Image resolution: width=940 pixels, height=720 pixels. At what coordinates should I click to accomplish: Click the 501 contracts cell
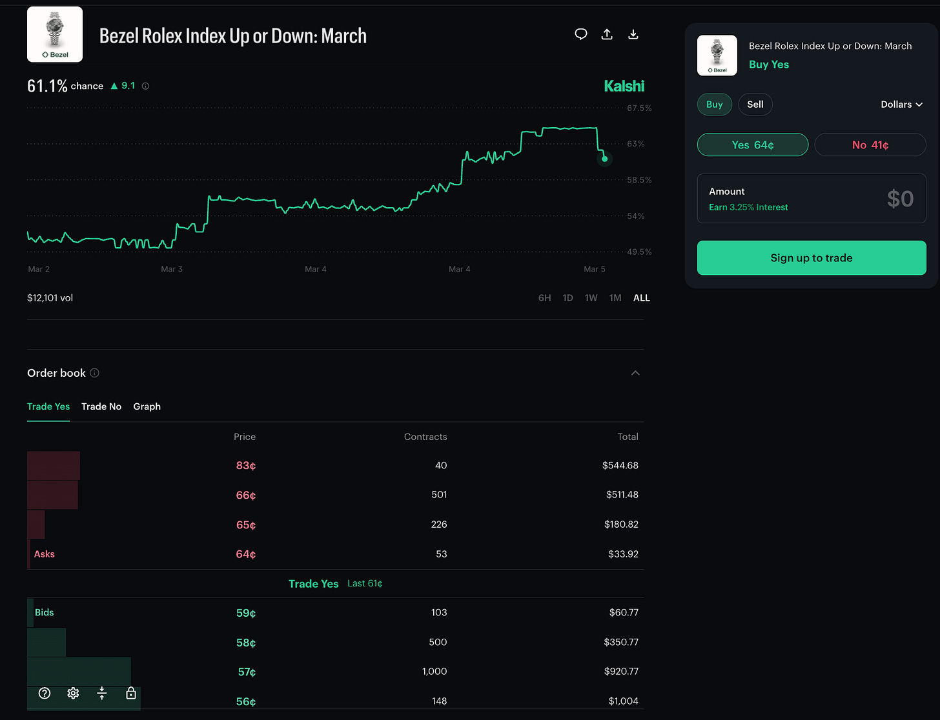[x=439, y=495]
